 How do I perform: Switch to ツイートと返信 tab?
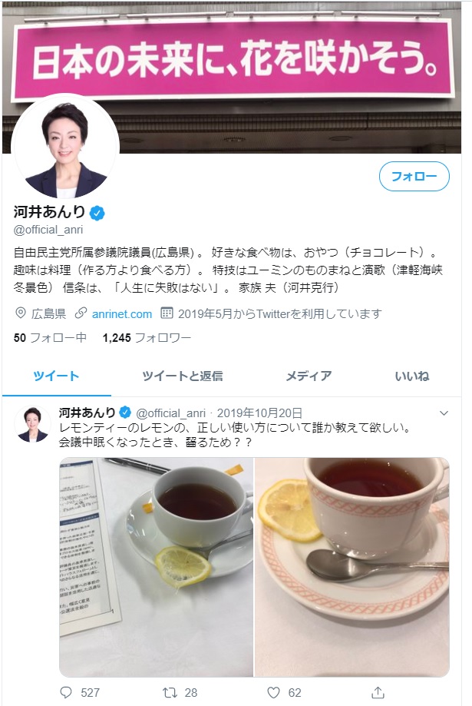tap(182, 376)
